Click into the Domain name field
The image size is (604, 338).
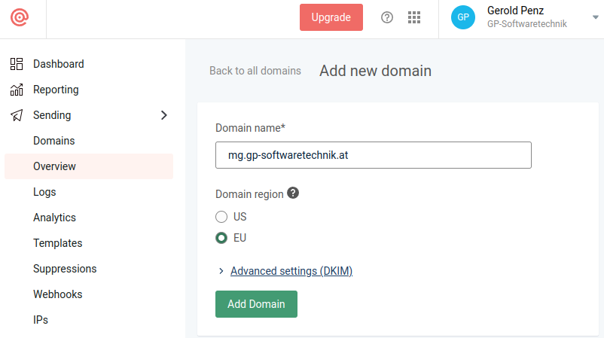click(373, 155)
